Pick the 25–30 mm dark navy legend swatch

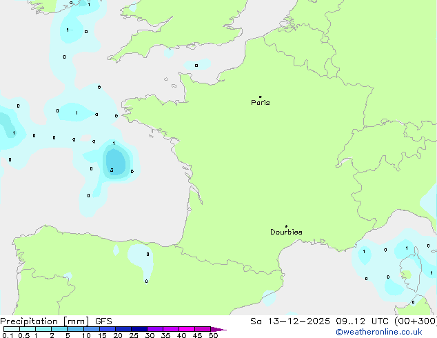[139, 329]
